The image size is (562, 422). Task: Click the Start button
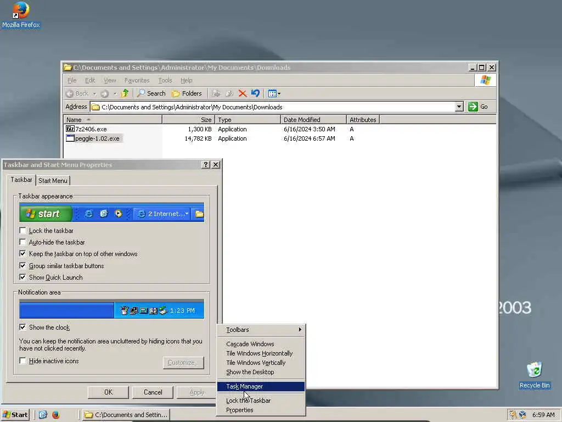point(15,415)
